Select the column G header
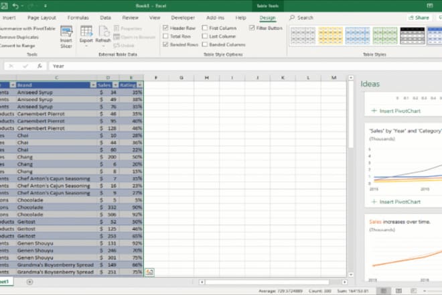This screenshot has height=295, width=442. [x=181, y=78]
